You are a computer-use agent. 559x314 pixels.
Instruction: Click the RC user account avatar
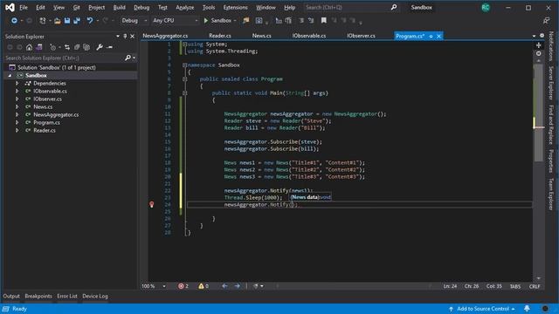486,8
